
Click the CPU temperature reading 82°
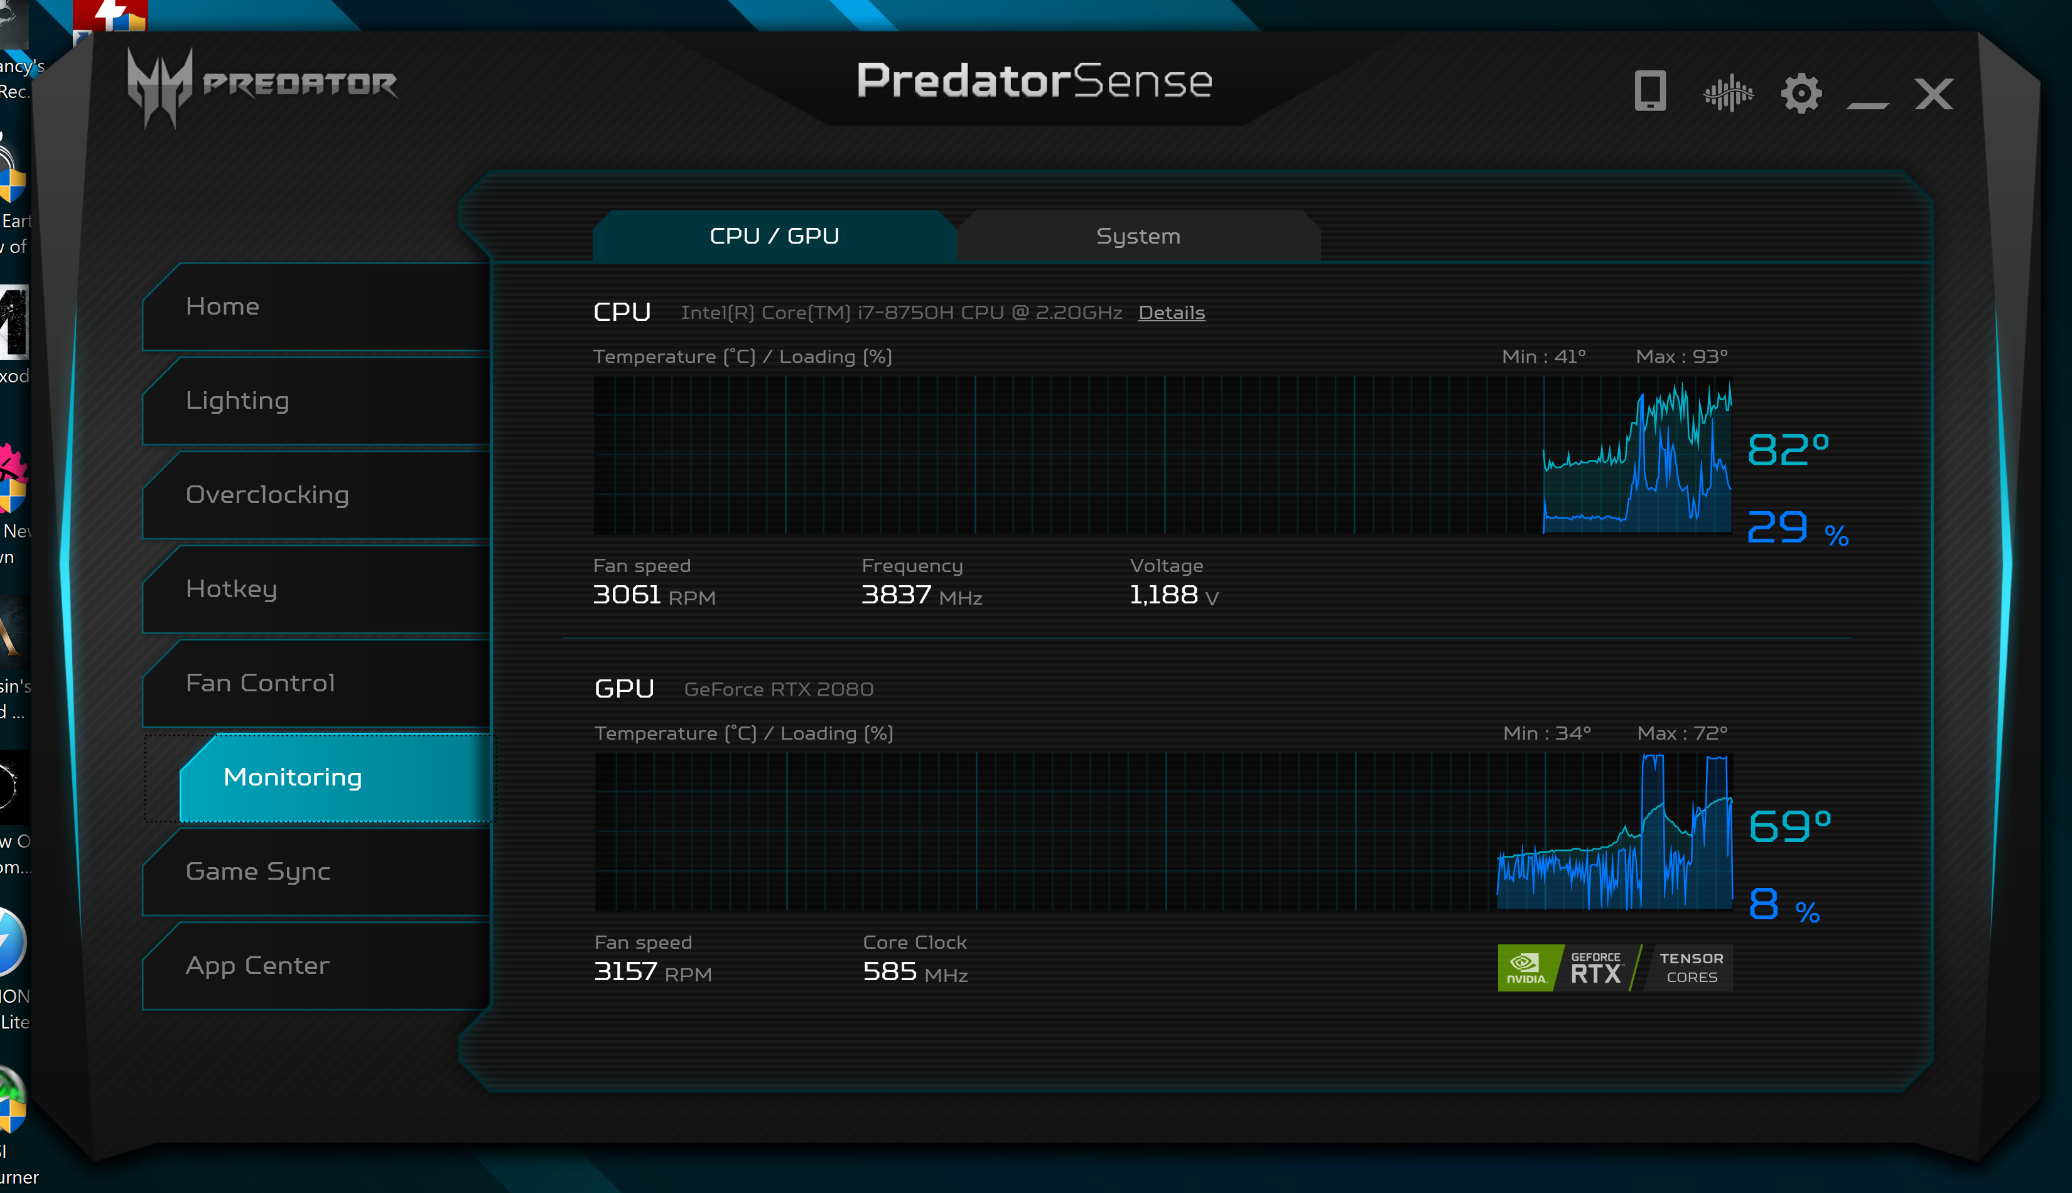1789,450
